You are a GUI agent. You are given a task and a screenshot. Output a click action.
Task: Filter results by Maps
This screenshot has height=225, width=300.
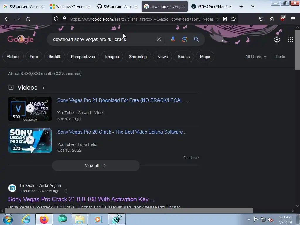pos(205,57)
